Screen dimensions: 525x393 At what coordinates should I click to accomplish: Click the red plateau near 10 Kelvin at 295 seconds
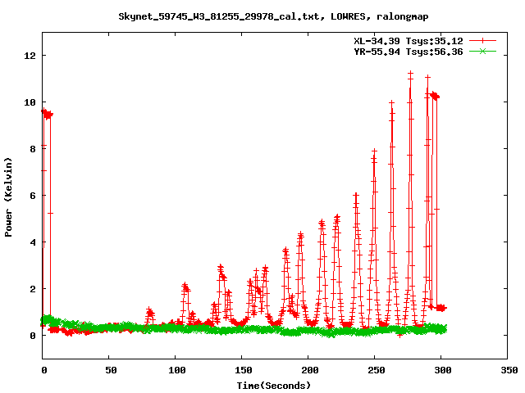435,96
